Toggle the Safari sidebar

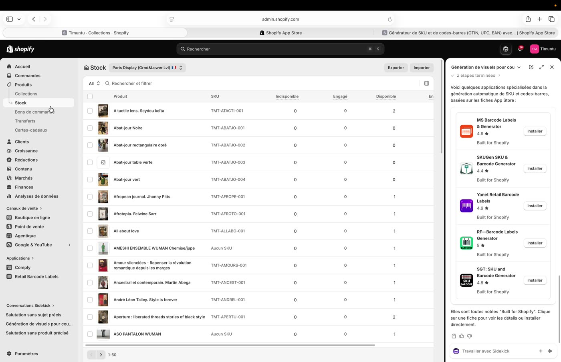point(10,19)
